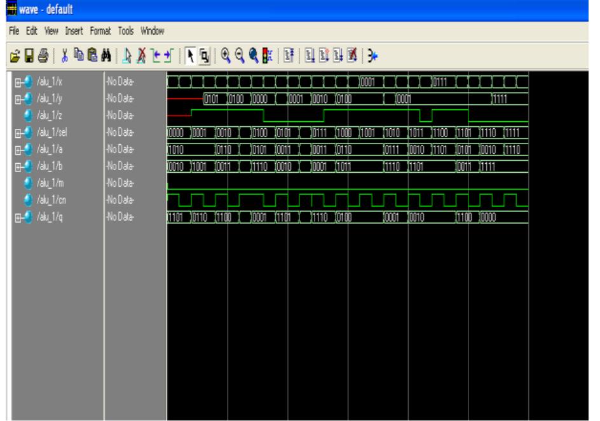The height and width of the screenshot is (421, 600).
Task: Expand the /alu_1/b bus signal
Action: 18,167
